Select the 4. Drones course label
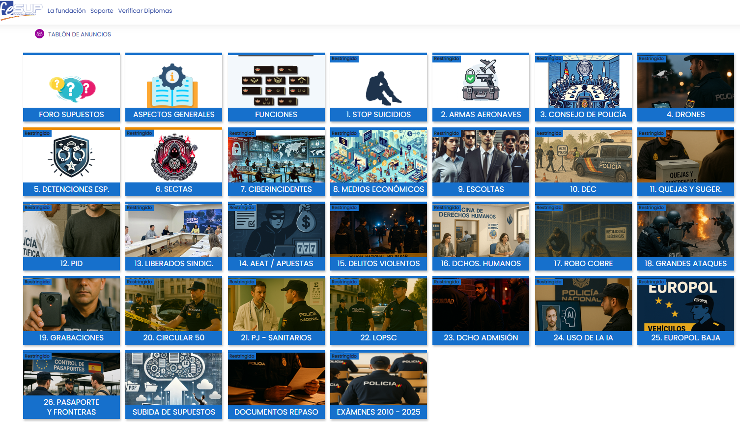This screenshot has height=422, width=740. pyautogui.click(x=685, y=115)
